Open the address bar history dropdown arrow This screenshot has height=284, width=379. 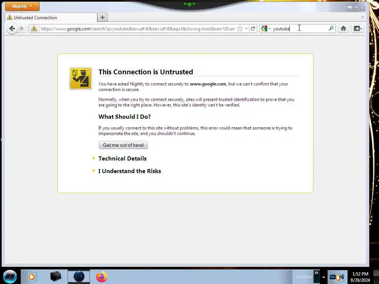click(246, 29)
